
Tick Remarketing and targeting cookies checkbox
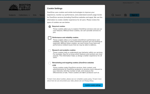[49, 63]
